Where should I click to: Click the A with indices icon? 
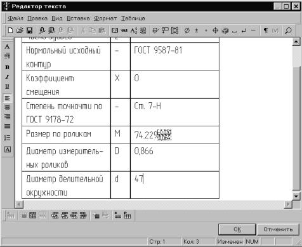(x=134, y=30)
